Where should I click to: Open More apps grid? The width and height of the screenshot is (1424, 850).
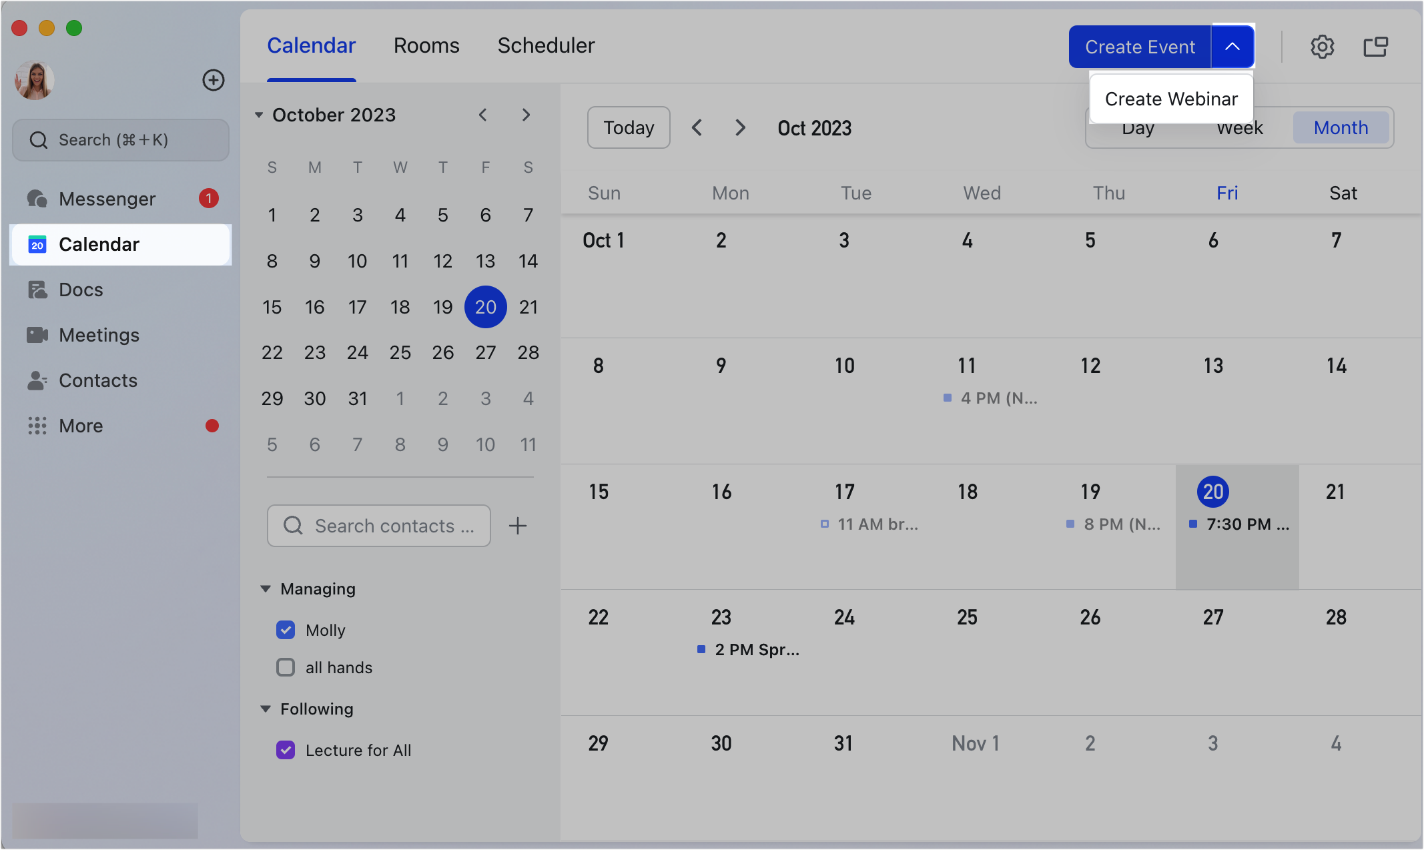(x=81, y=426)
